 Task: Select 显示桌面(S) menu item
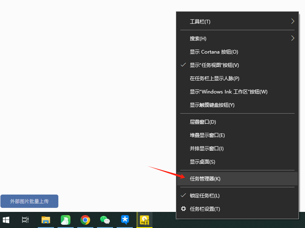pos(202,162)
